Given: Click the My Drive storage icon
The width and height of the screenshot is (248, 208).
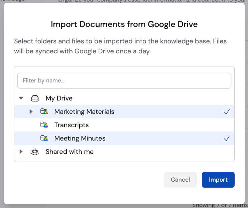Looking at the screenshot, I should [35, 98].
